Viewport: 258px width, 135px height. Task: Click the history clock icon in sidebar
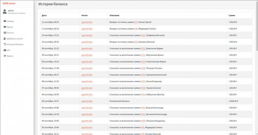pos(5,44)
